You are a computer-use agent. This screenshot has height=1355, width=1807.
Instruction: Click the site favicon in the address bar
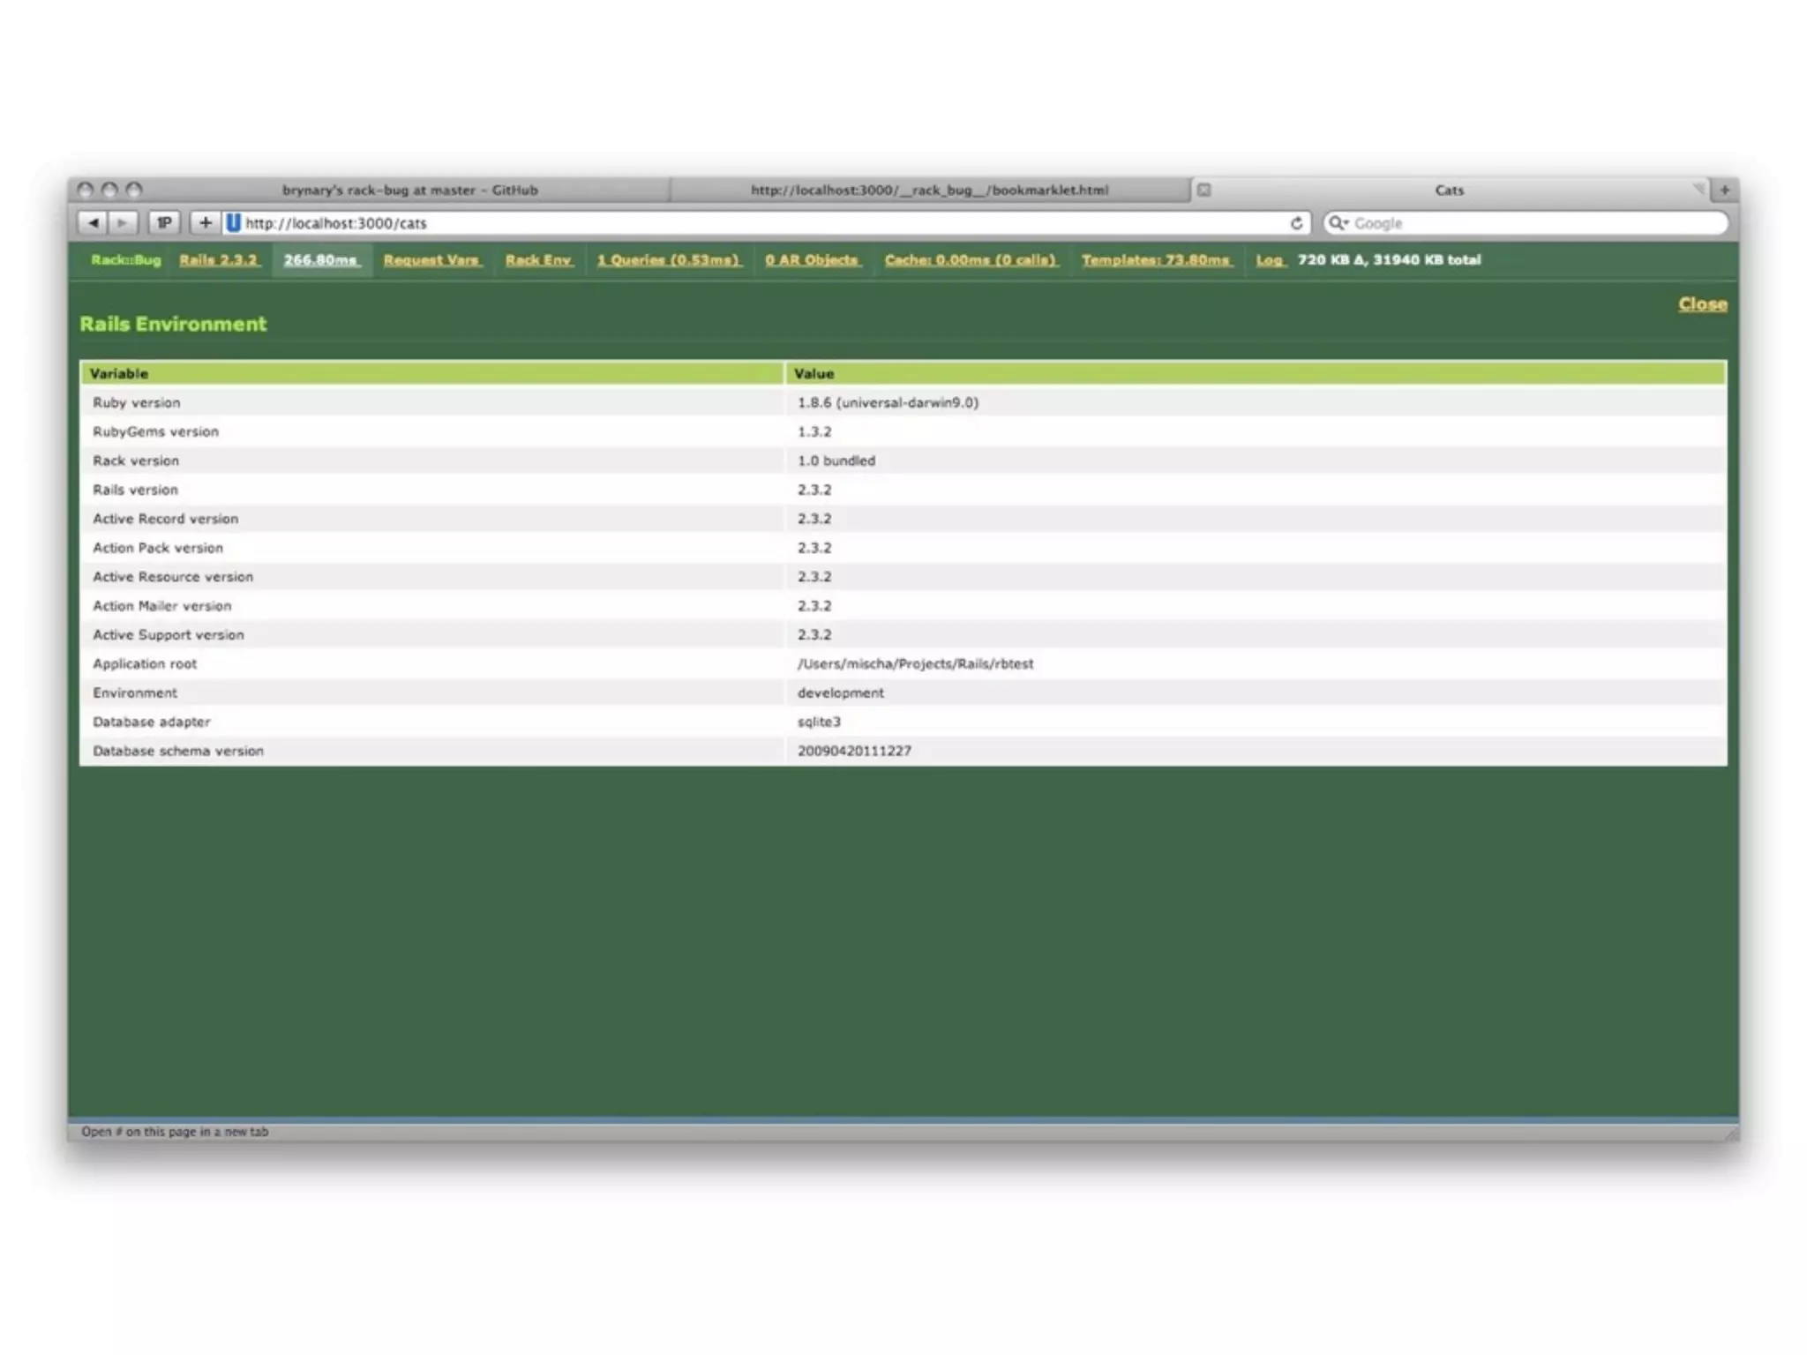[x=233, y=223]
